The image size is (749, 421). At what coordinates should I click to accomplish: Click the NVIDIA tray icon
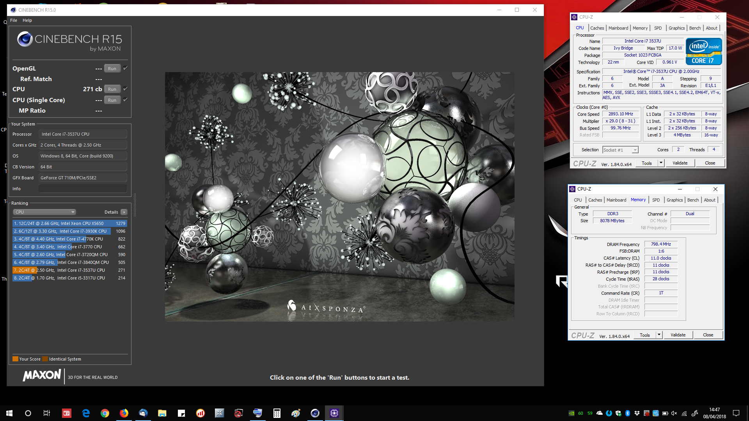(571, 413)
